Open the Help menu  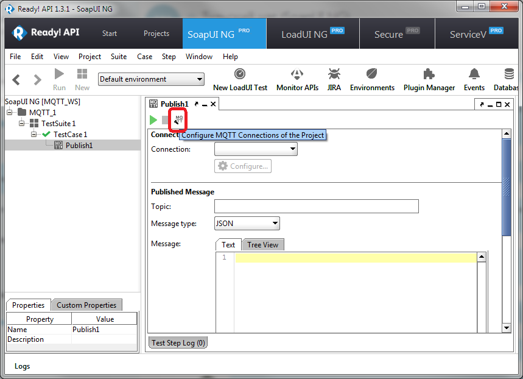click(230, 57)
